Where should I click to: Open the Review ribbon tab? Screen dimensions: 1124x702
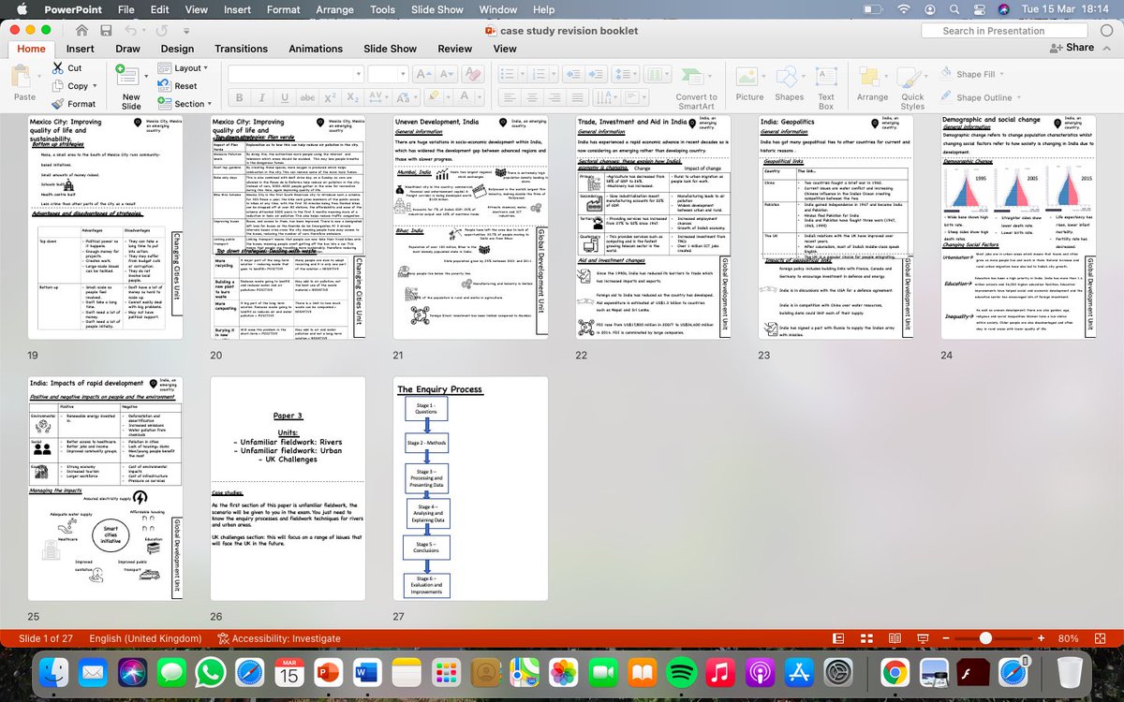point(454,49)
